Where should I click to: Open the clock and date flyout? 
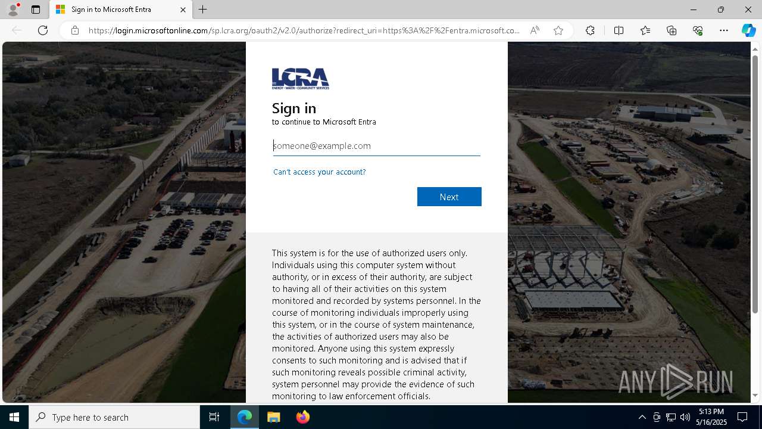[x=712, y=417]
